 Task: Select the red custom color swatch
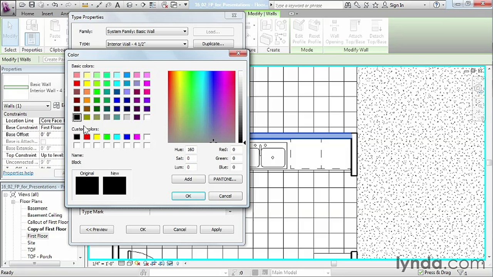coord(87,137)
